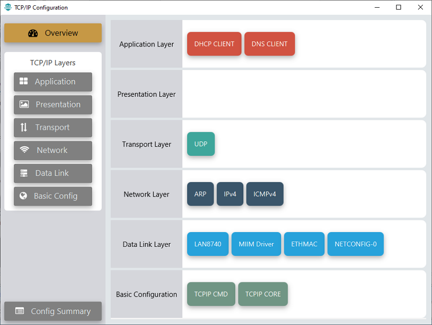
Task: Click the Network wifi icon
Action: 24,150
